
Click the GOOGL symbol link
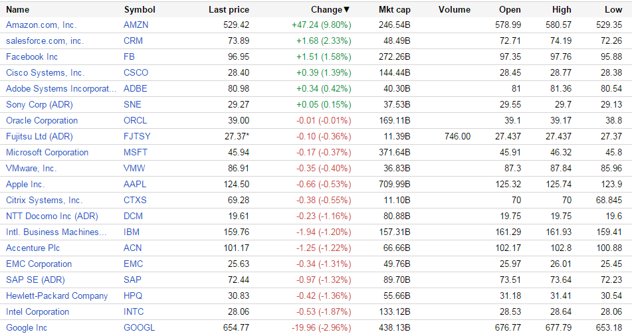(139, 327)
